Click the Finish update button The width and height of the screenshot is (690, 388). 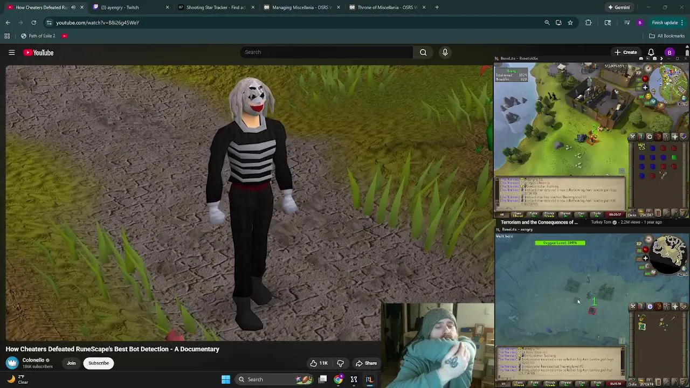coord(667,23)
